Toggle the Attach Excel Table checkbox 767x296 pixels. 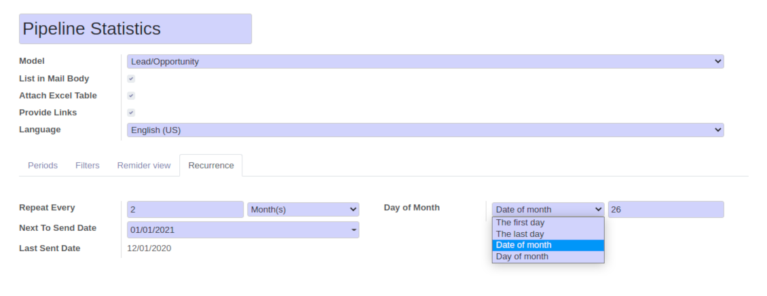pyautogui.click(x=131, y=96)
